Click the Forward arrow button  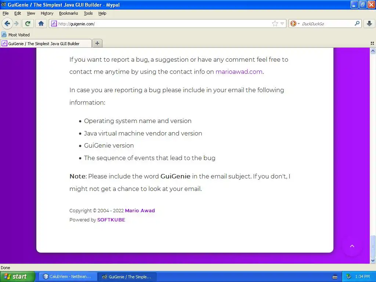(x=16, y=23)
